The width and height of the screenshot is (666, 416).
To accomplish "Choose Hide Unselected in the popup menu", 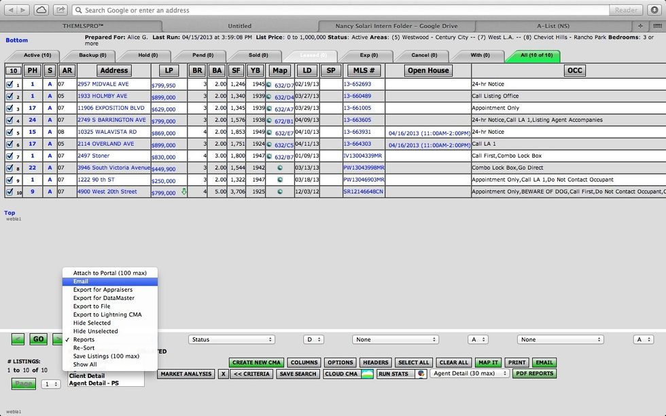I will (x=110, y=331).
